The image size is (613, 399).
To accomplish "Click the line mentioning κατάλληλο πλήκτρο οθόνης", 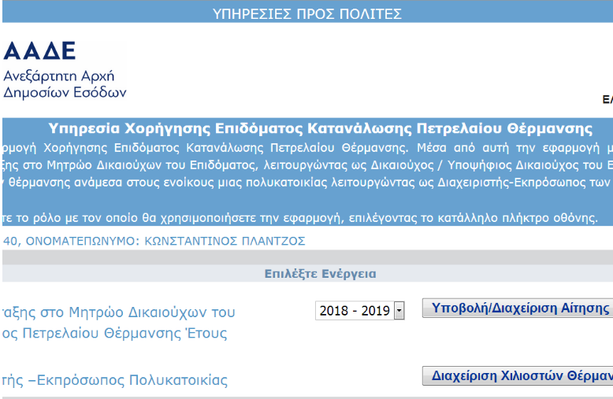I will coord(299,217).
